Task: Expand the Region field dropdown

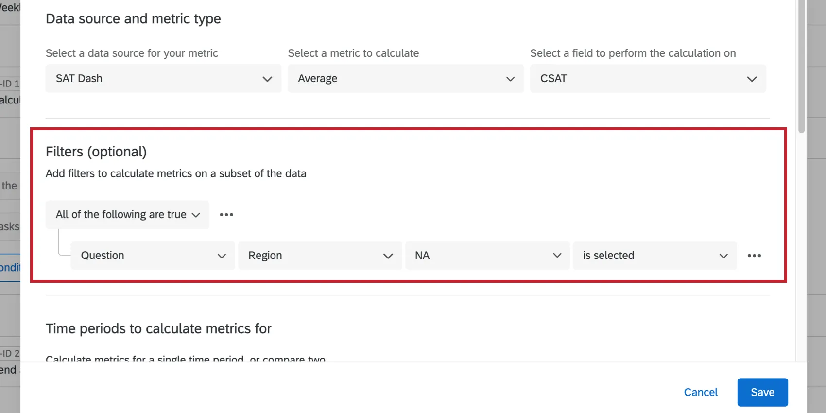Action: 320,256
